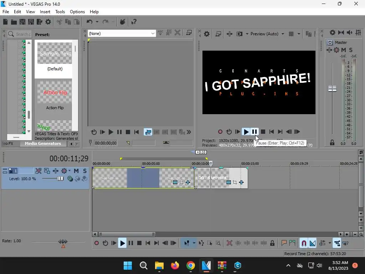Viewport: 365px width, 274px height.
Task: Activate What's This help pointer
Action: [x=134, y=22]
